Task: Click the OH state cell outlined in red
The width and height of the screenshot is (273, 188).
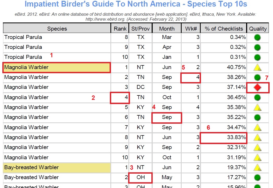Action: click(140, 178)
